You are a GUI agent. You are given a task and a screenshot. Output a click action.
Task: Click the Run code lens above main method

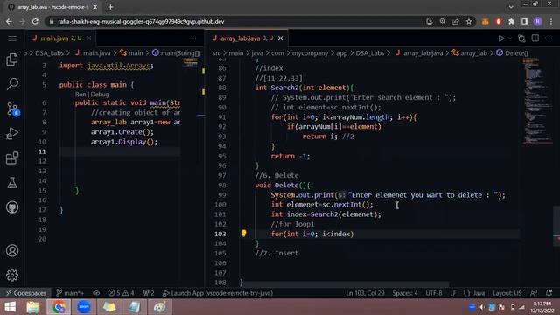tap(80, 94)
